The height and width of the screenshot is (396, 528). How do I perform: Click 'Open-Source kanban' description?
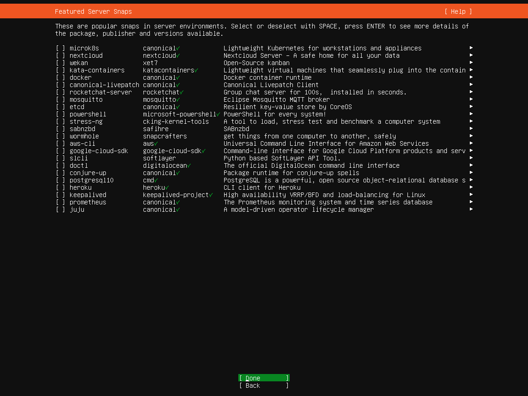(x=257, y=63)
